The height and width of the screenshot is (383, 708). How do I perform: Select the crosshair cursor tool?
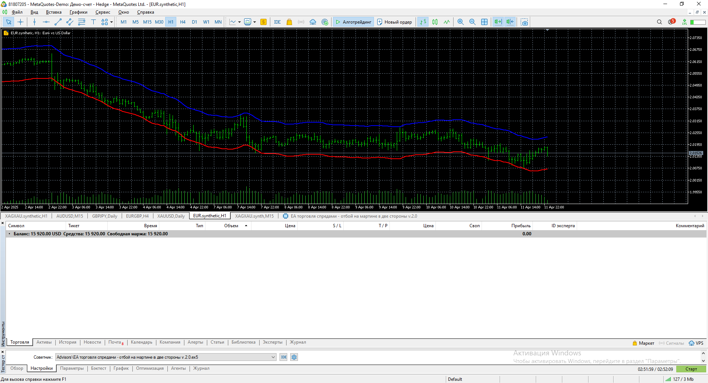tap(20, 22)
